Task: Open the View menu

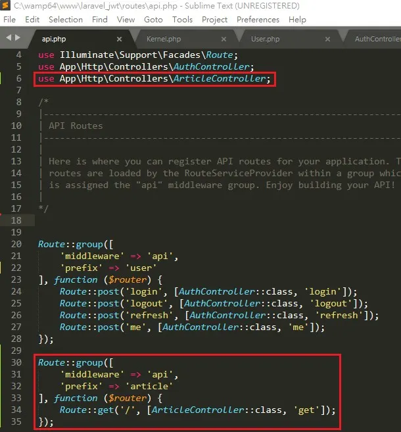Action: pos(126,20)
